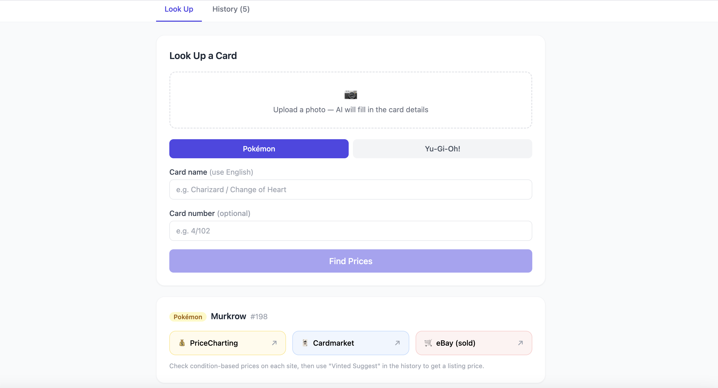The width and height of the screenshot is (718, 388).
Task: Click the Pokémon tag next to Murkrow
Action: pos(188,317)
